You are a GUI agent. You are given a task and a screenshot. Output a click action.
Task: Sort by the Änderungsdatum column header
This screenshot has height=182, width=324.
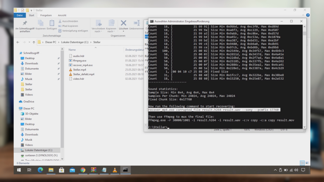point(134,50)
